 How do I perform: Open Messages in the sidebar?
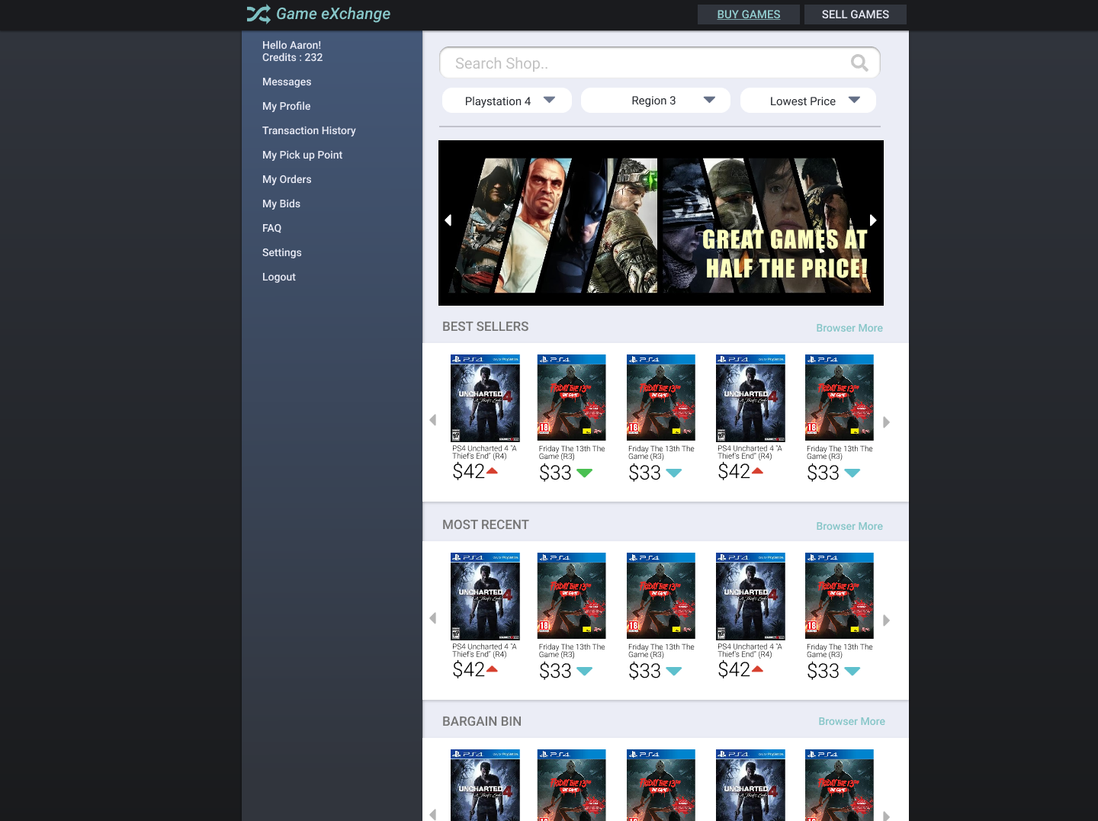[x=287, y=82]
